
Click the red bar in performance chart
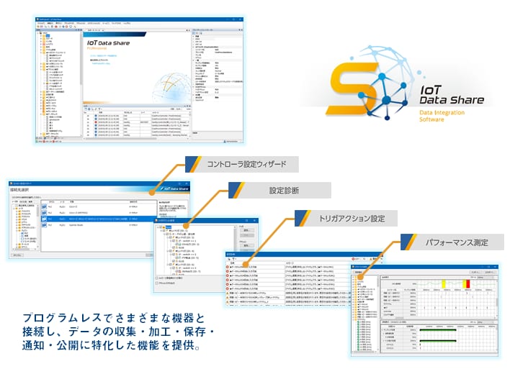tap(468, 284)
